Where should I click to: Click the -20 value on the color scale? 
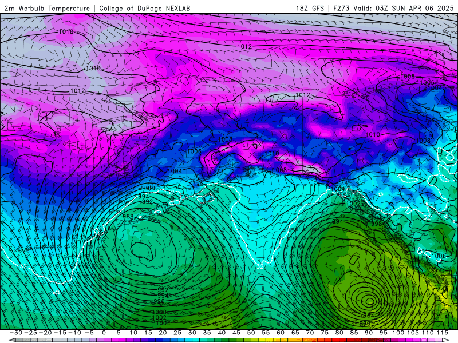pyautogui.click(x=45, y=333)
